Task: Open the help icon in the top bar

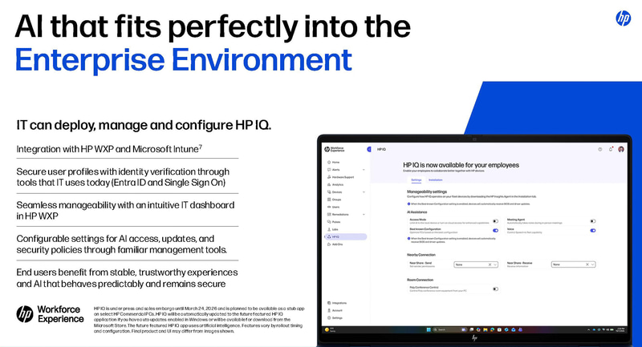Action: (x=599, y=149)
